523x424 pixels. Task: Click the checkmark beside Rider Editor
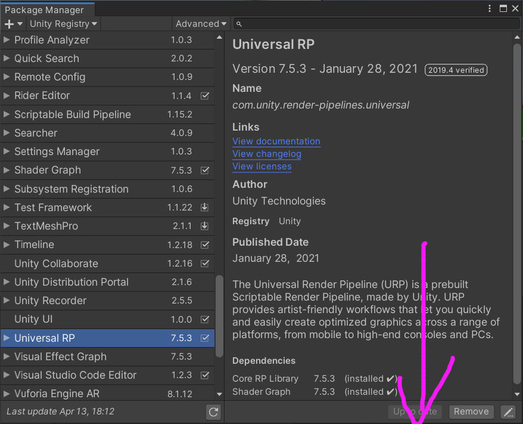click(205, 95)
